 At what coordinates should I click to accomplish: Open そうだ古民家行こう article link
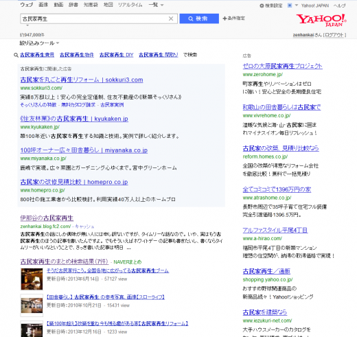click(x=108, y=270)
